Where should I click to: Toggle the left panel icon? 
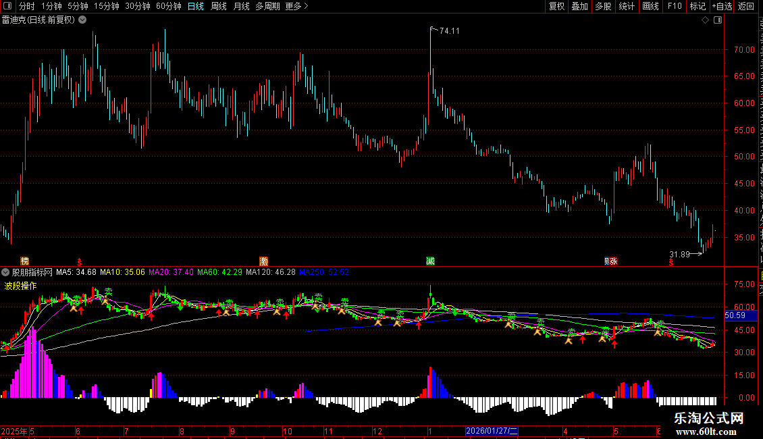coord(7,6)
